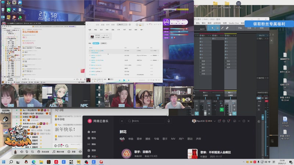Switch to the 歌手 tab
Screen dimensions: 294x165
pyautogui.click(x=165, y=139)
